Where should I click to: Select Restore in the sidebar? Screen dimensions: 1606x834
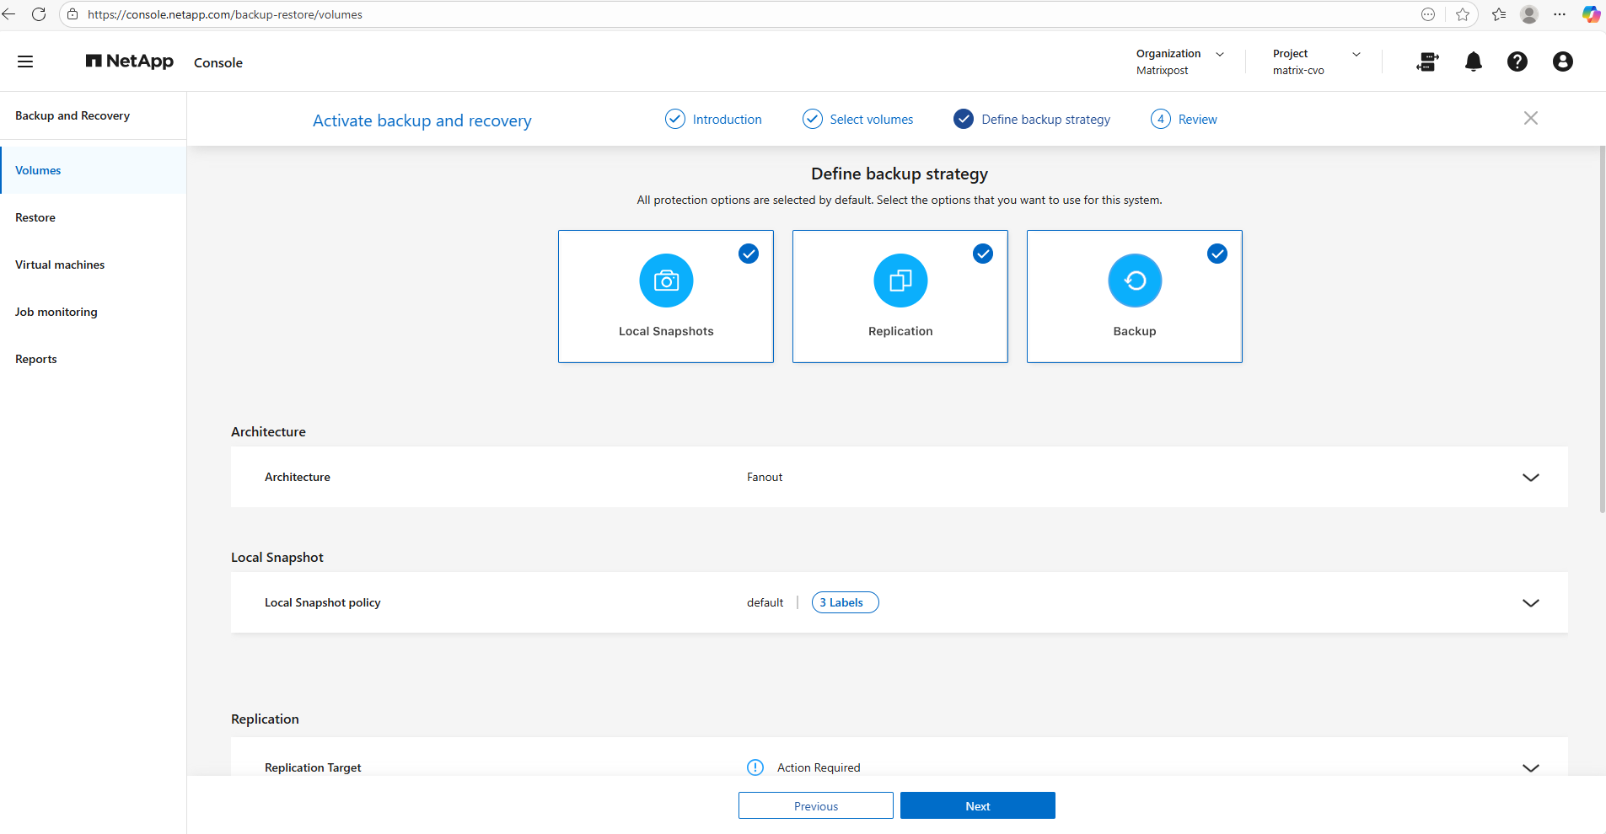click(x=35, y=217)
